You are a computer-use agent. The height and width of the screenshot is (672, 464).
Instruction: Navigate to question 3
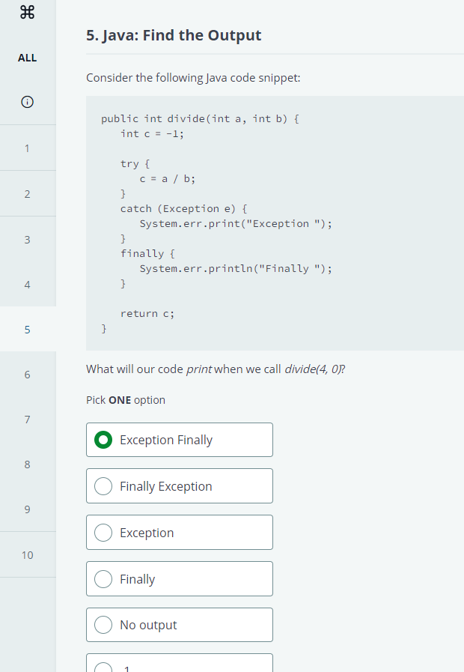[28, 239]
